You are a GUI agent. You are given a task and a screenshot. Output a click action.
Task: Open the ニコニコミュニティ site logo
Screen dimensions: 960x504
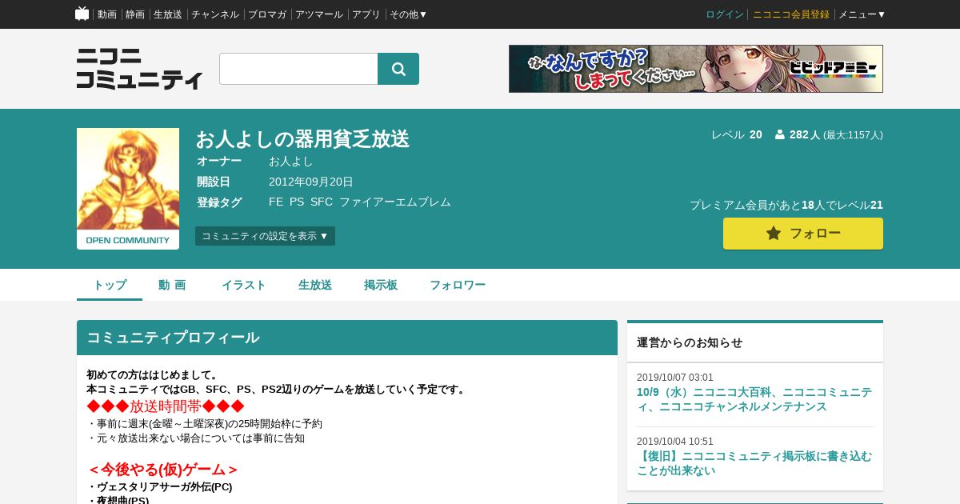click(x=139, y=68)
